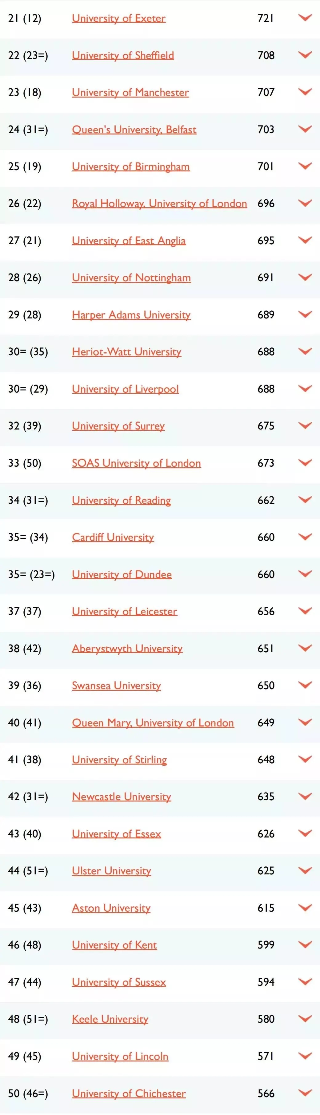Expand the University of Chichester row chevron

coord(305,1093)
